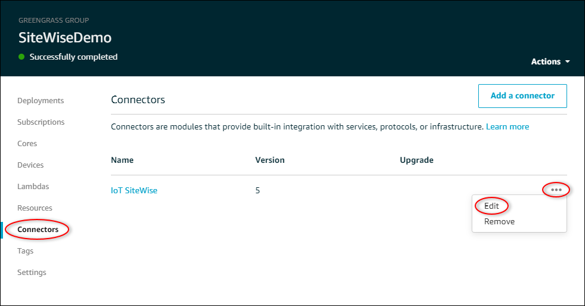Go to the Tags section
585x306 pixels.
point(26,251)
